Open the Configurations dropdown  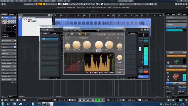pyautogui.click(x=29, y=4)
